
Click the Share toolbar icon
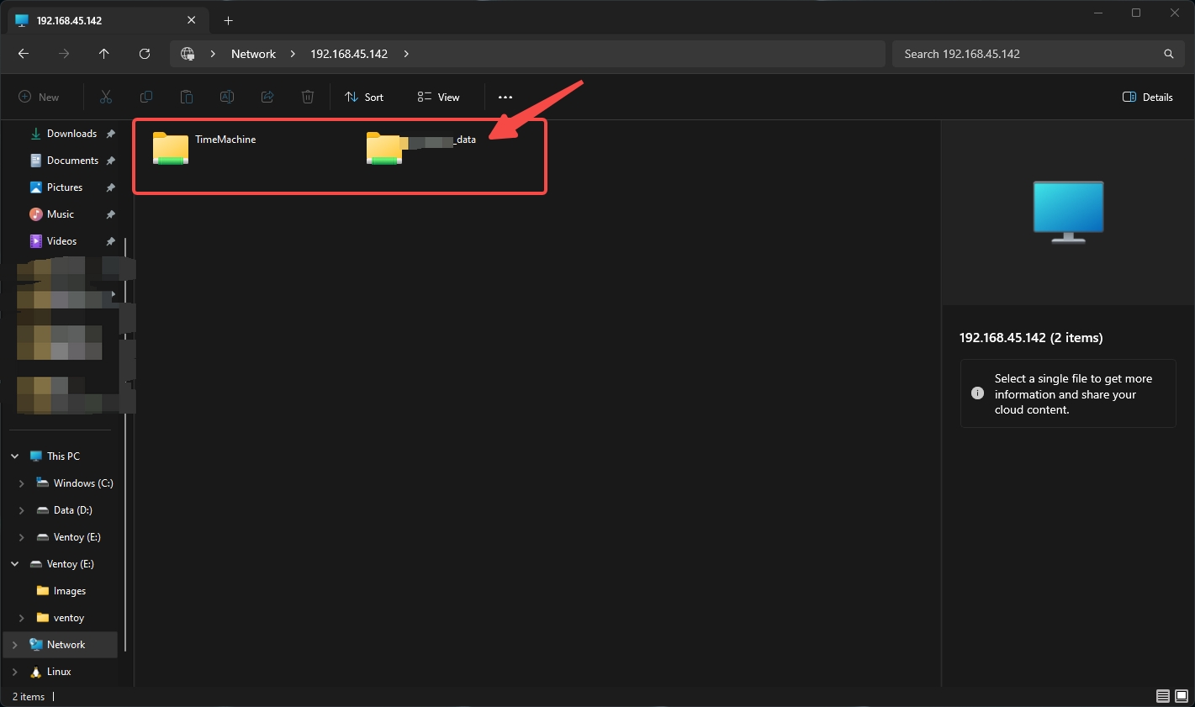pos(267,98)
